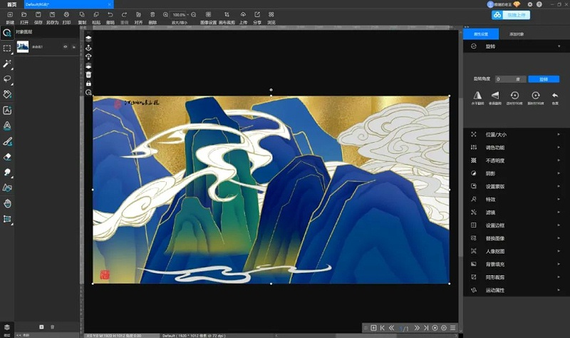Toggle the lock icon on the layer row
Screen dimensions: 570x338
[73, 47]
